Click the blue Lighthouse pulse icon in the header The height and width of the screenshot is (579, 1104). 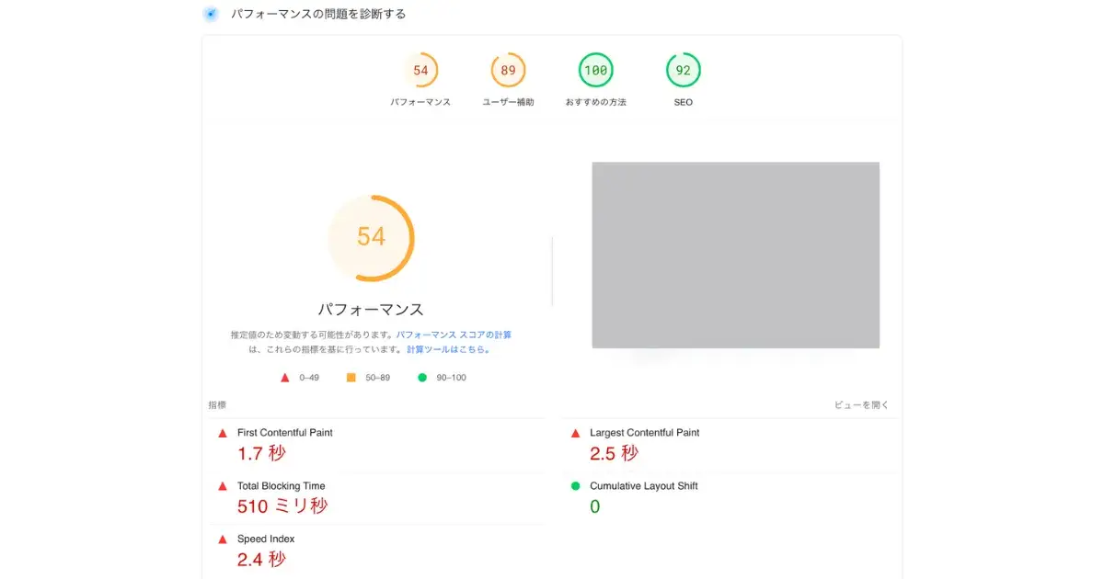tap(210, 14)
